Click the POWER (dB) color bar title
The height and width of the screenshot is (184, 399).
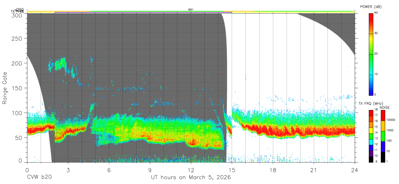(x=371, y=7)
